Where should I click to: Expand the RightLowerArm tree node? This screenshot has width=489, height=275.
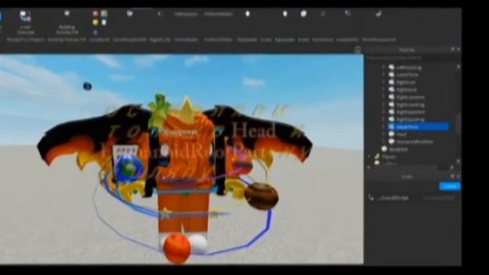tap(384, 97)
